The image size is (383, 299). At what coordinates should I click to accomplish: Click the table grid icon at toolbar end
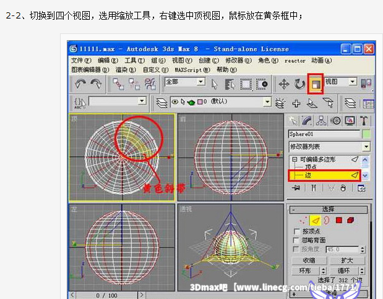(368, 103)
